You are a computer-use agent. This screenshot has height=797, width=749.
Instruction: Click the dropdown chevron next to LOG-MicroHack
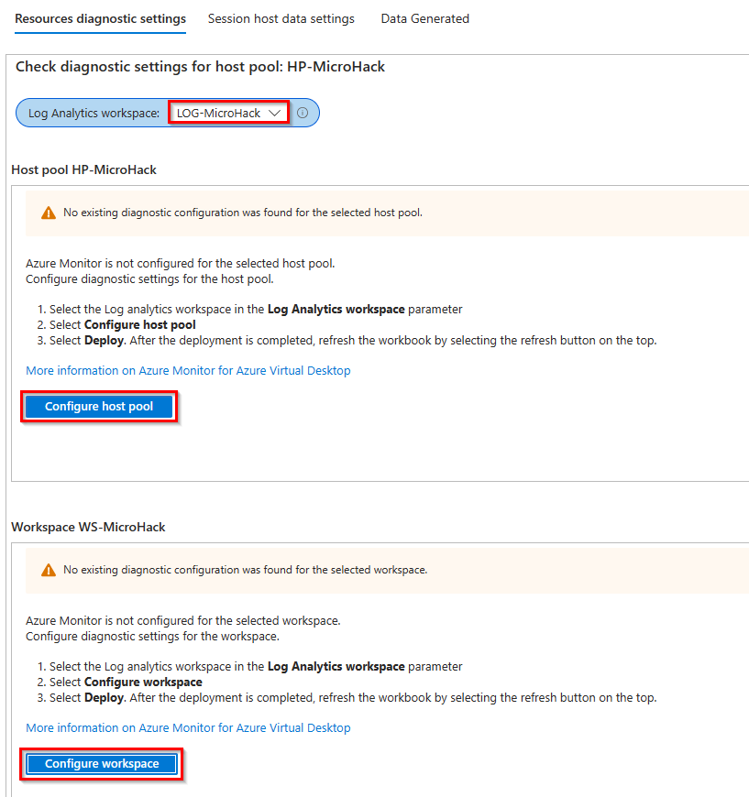272,112
